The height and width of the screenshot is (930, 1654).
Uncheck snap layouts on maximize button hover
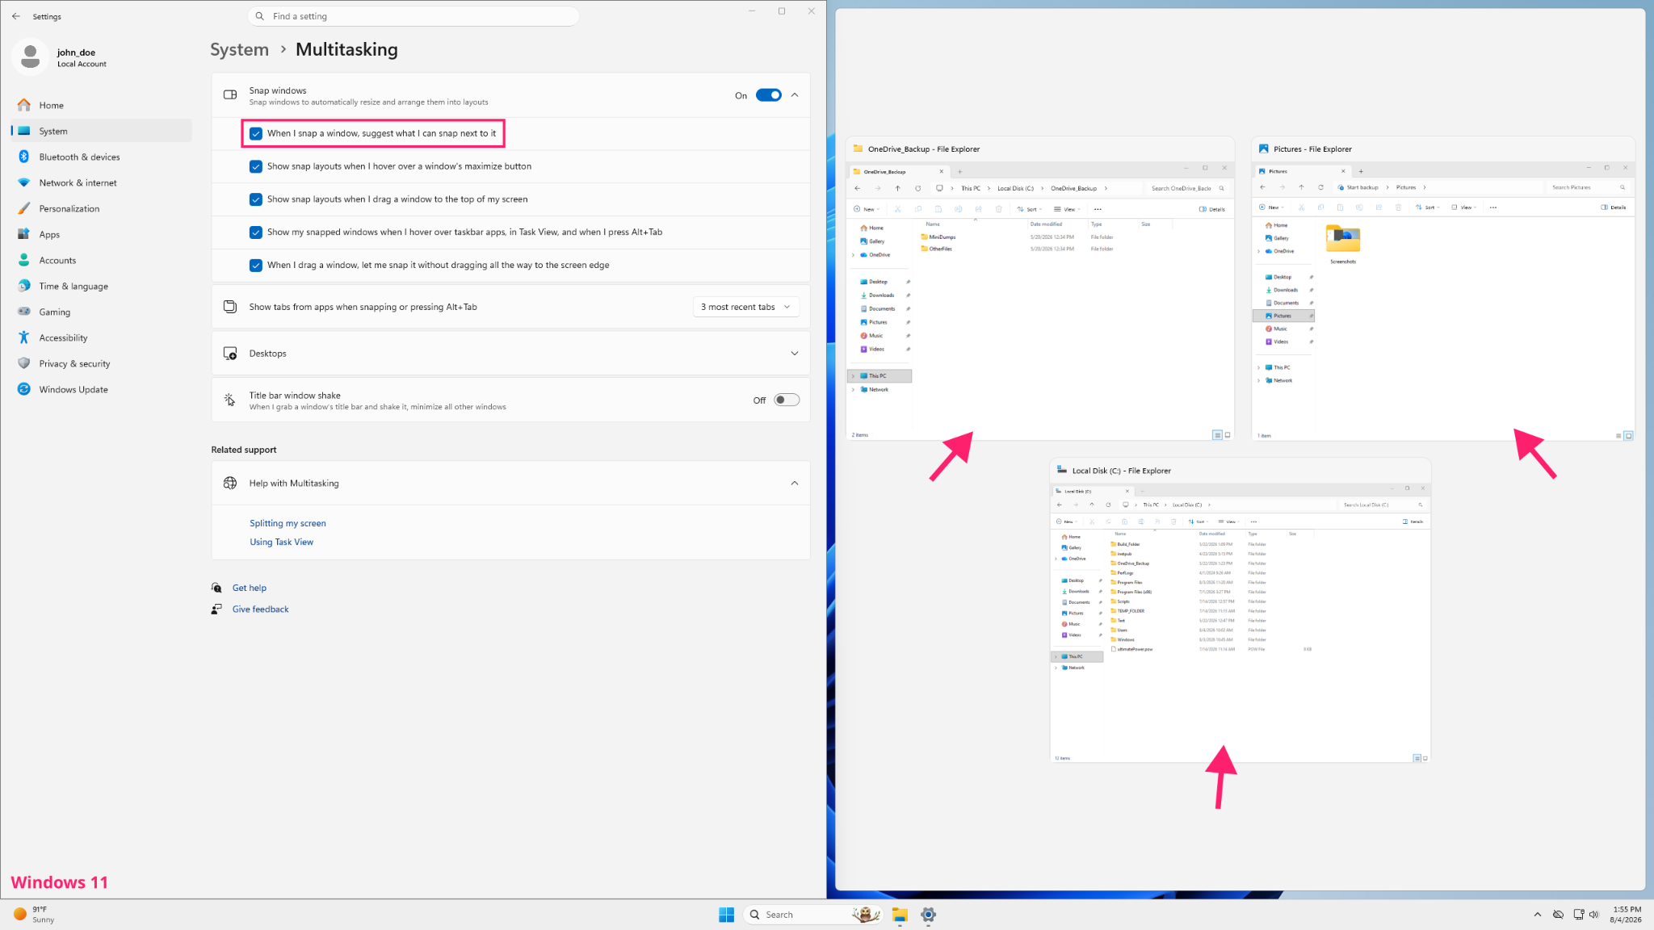256,166
